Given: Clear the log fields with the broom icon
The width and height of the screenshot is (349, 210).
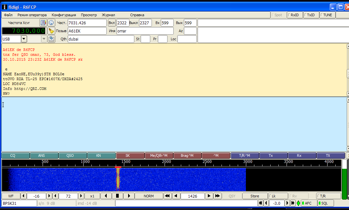Looking at the screenshot, I should [51, 31].
